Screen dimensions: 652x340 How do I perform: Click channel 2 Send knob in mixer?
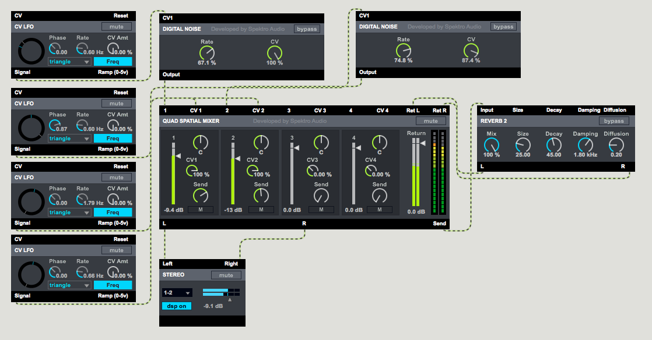click(261, 196)
